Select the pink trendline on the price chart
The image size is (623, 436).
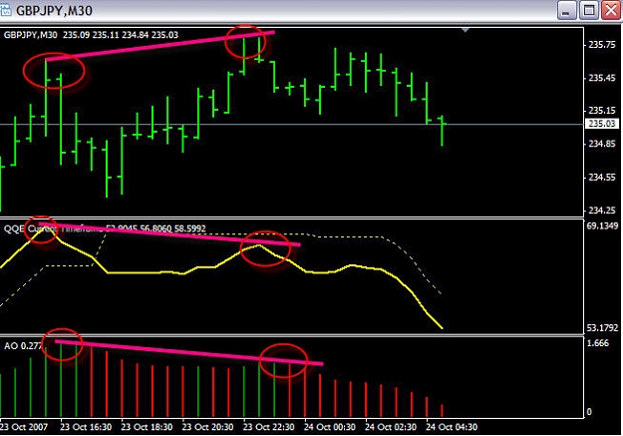point(160,46)
